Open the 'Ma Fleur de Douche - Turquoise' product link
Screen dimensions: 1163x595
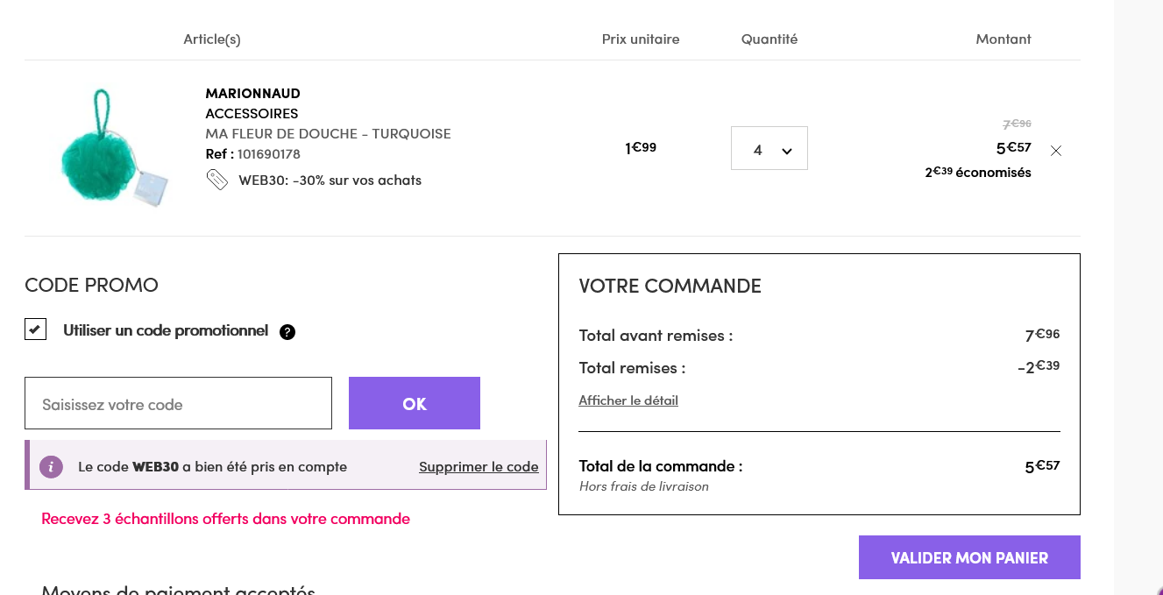click(328, 134)
